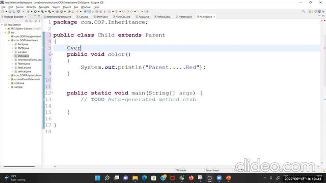
Task: Expand the JRE System Library node
Action: point(6,28)
